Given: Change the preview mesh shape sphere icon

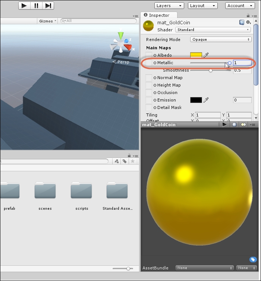Looking at the screenshot, I should 234,125.
